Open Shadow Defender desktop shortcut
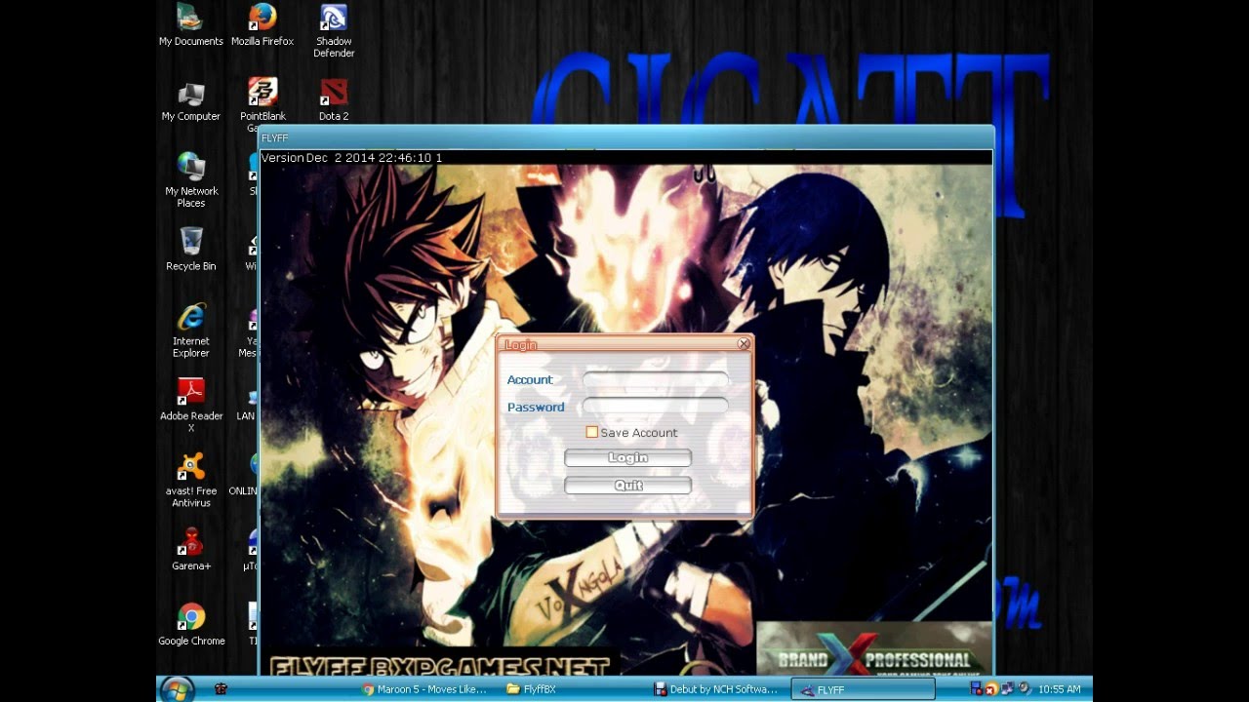 334,31
